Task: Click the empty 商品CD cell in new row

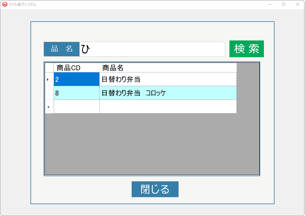Action: [x=77, y=107]
